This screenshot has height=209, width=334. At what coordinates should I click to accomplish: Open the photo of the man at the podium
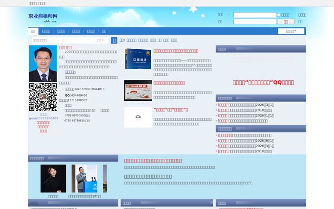click(84, 178)
